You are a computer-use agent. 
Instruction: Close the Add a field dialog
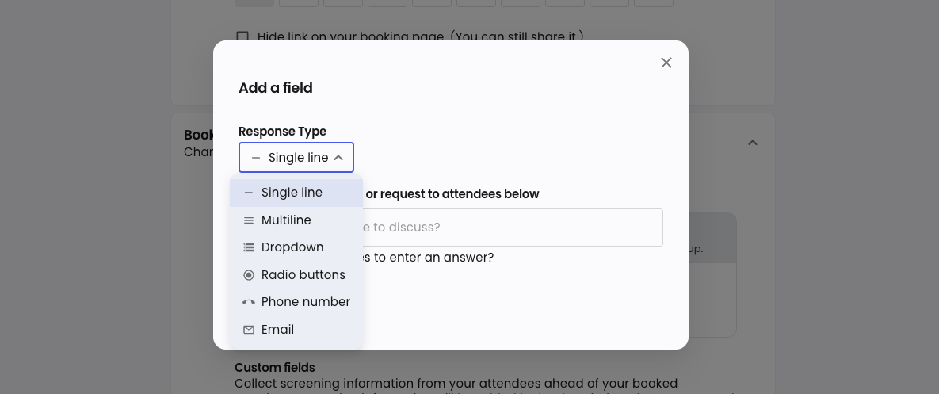[666, 63]
